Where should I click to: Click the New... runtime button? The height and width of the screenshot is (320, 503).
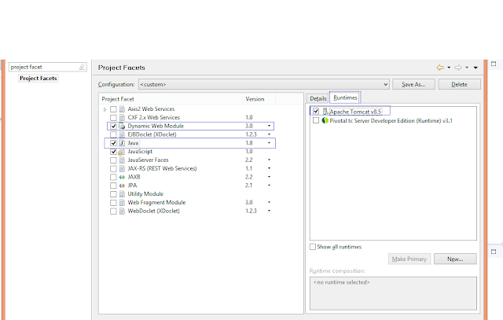tap(455, 259)
